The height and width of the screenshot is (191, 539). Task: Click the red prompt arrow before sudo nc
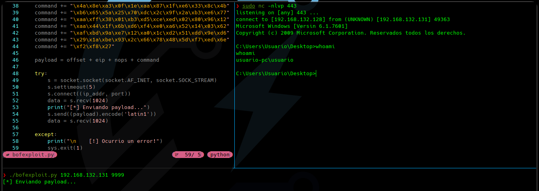click(x=238, y=6)
